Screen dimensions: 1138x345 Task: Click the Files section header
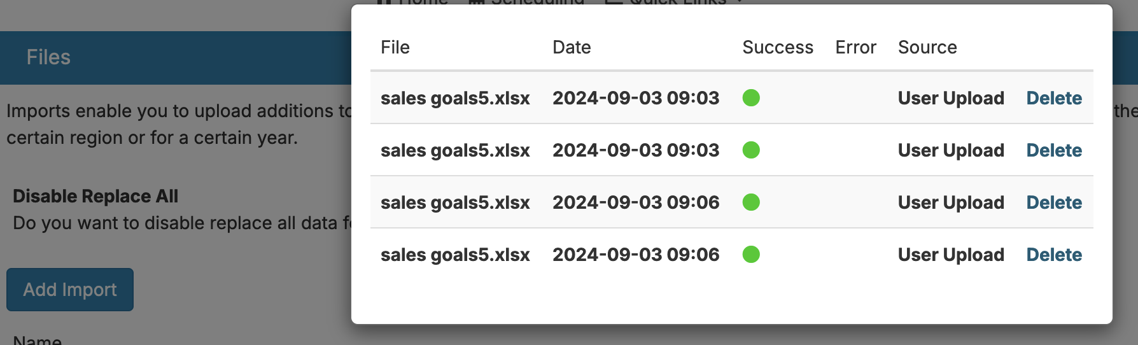click(x=48, y=57)
